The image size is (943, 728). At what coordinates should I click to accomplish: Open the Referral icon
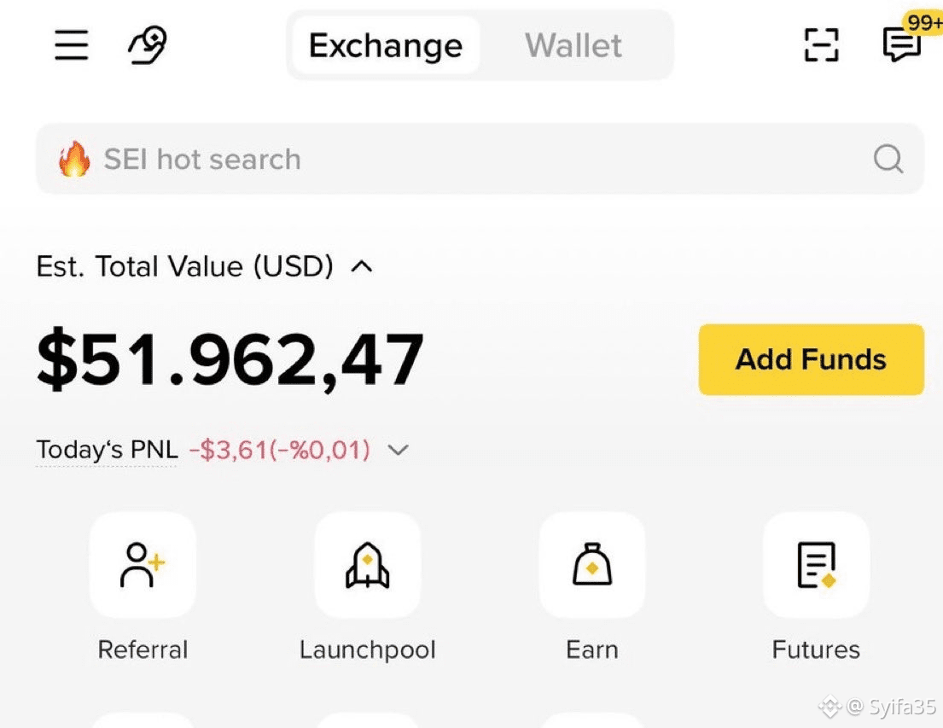coord(143,564)
